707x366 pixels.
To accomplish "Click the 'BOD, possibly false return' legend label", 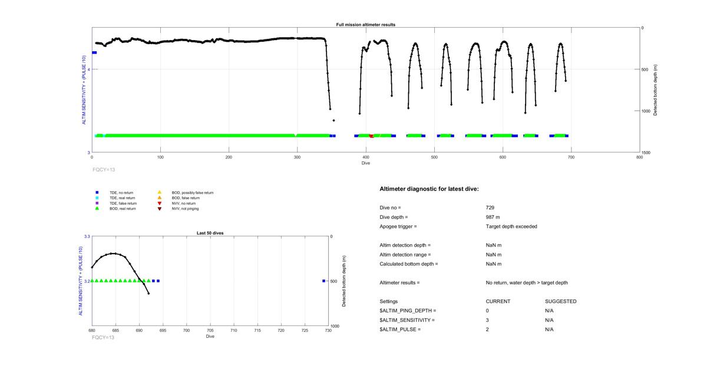I will point(192,192).
